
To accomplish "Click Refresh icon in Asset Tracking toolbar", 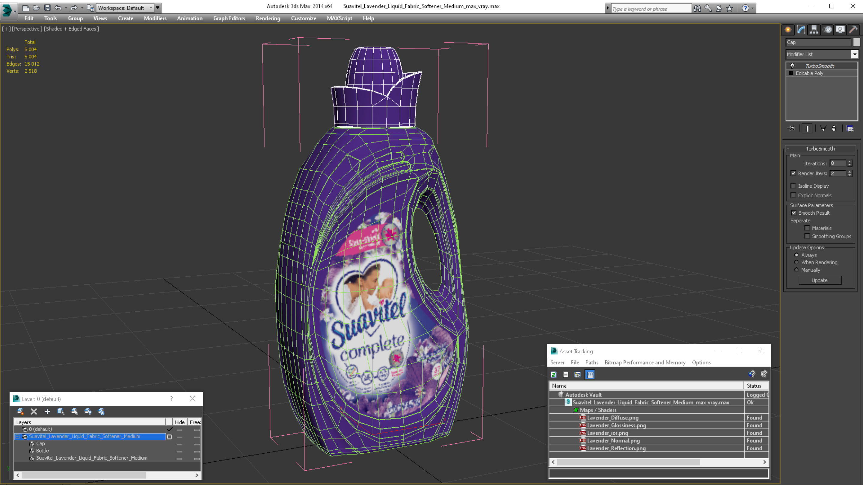I will (x=553, y=375).
